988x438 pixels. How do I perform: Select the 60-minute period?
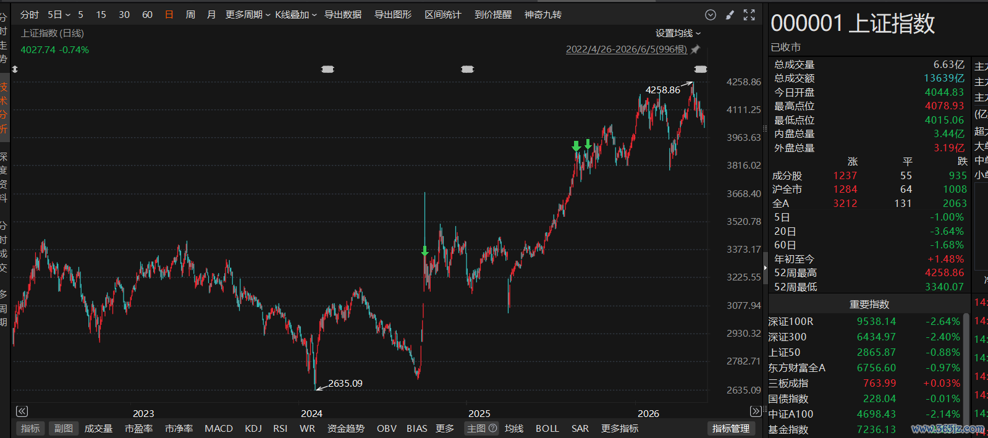[147, 15]
